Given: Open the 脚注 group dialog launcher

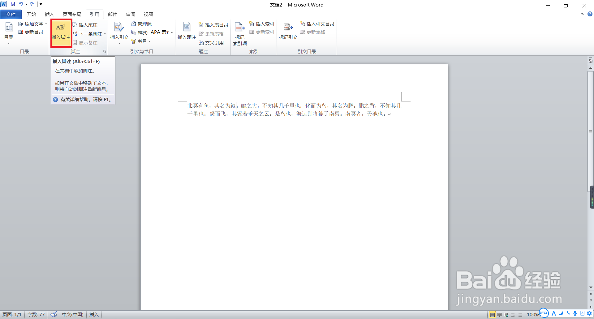Looking at the screenshot, I should point(105,51).
